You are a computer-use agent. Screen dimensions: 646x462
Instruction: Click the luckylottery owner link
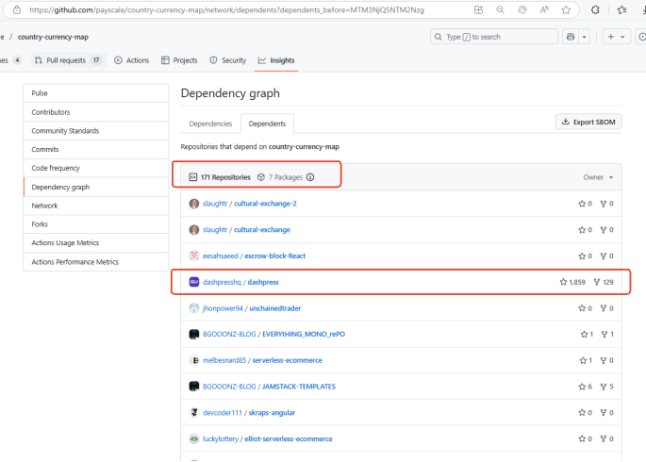click(221, 439)
